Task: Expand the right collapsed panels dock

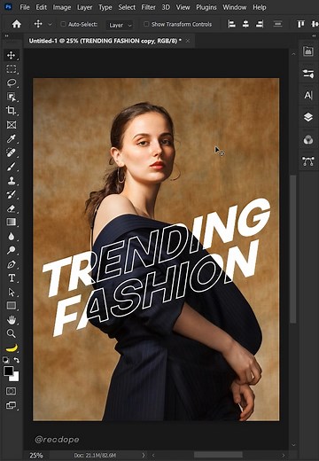Action: pyautogui.click(x=314, y=35)
